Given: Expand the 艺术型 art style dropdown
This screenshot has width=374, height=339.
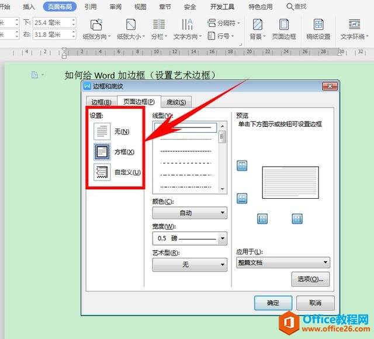Looking at the screenshot, I should [189, 265].
